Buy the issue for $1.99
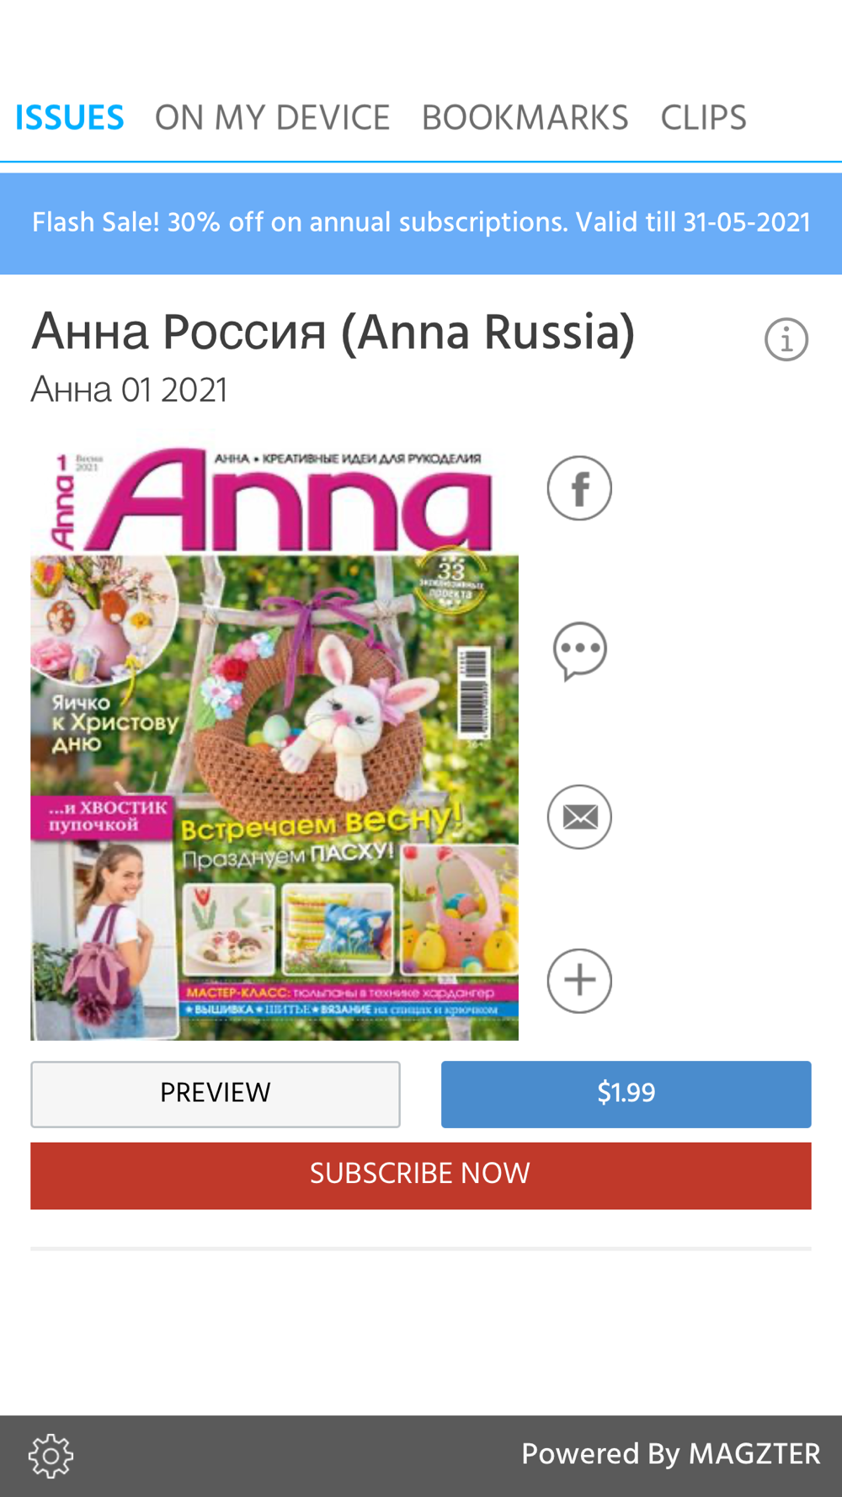The width and height of the screenshot is (842, 1497). tap(626, 1094)
